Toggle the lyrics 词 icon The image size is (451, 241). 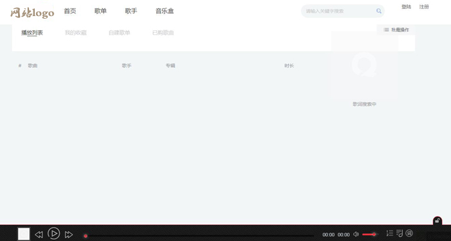coord(409,233)
